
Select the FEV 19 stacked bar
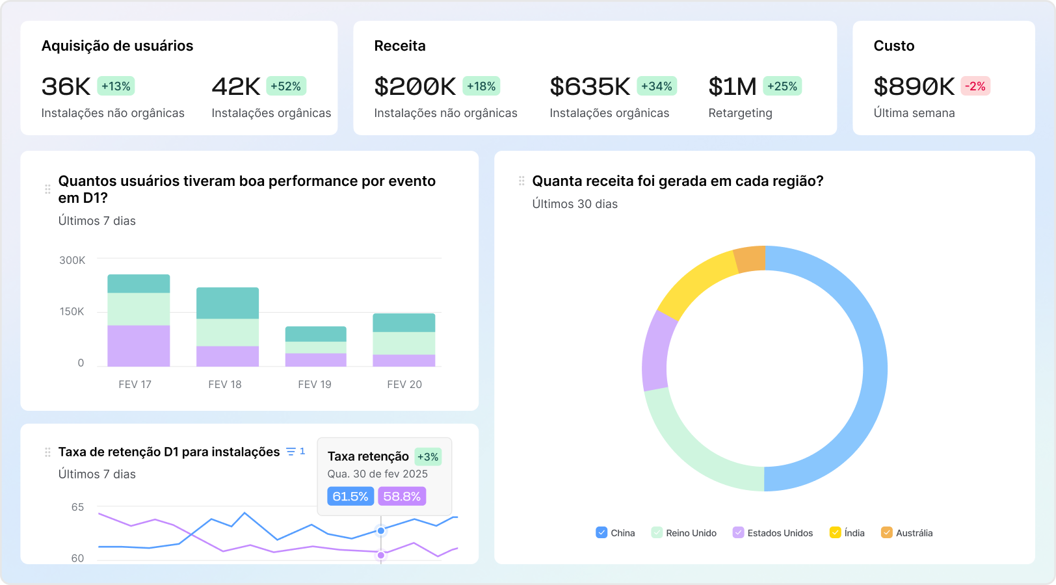point(316,346)
